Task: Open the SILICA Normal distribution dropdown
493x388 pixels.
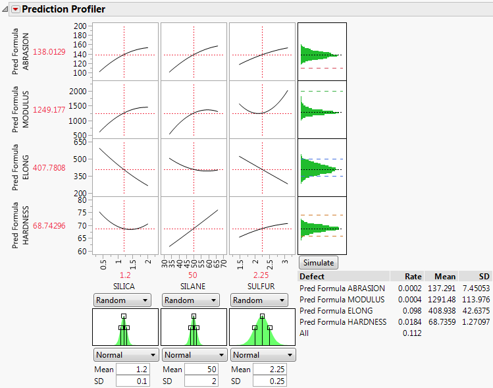Action: coord(122,354)
